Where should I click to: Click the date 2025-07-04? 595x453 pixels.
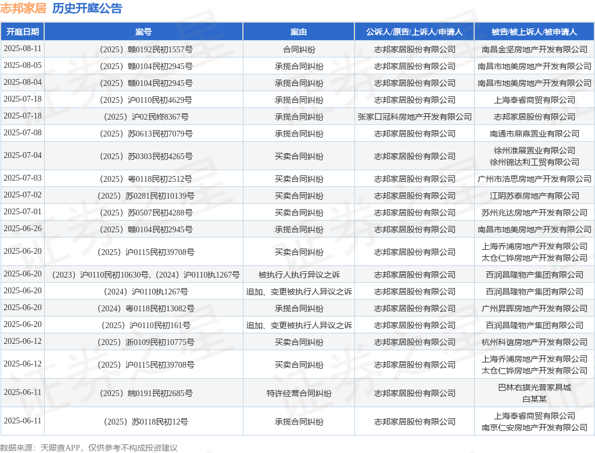(23, 156)
